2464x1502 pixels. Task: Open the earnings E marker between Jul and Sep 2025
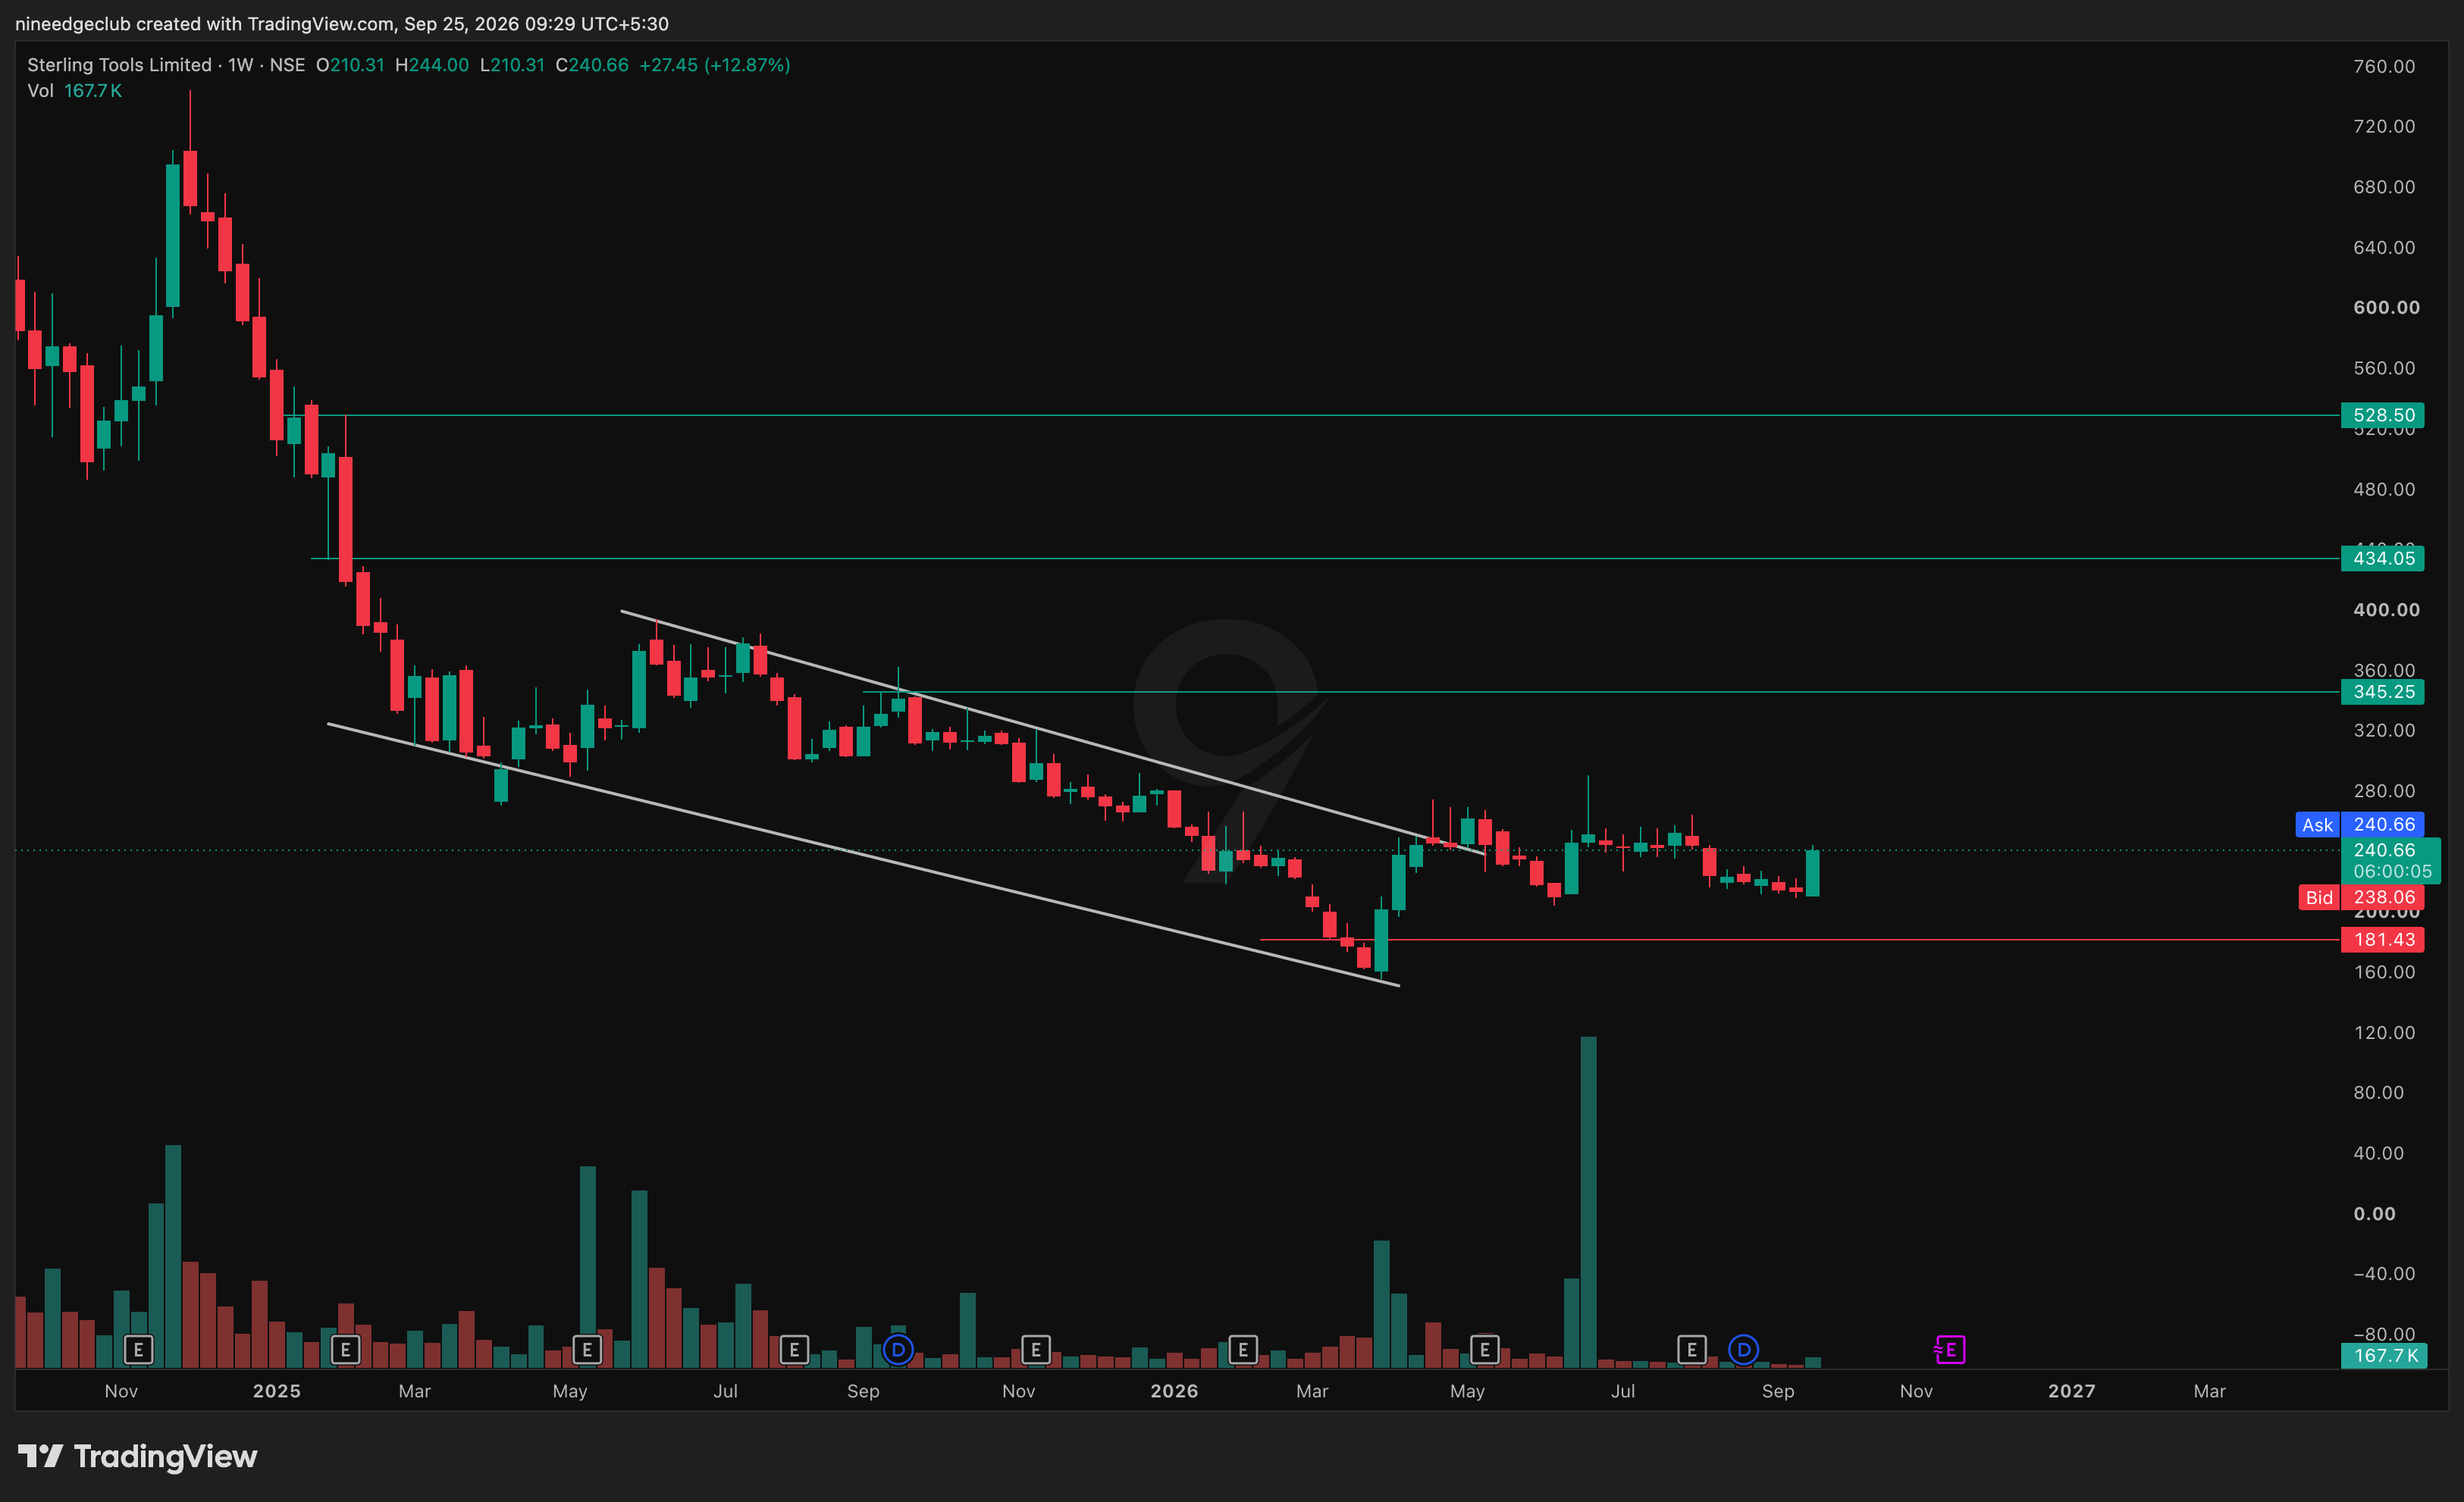click(x=794, y=1350)
